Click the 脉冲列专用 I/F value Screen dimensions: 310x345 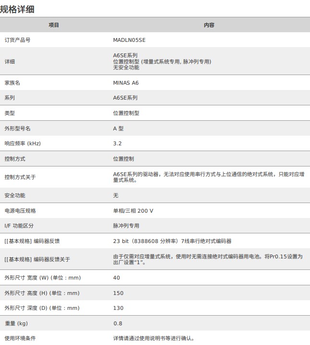pyautogui.click(x=126, y=226)
